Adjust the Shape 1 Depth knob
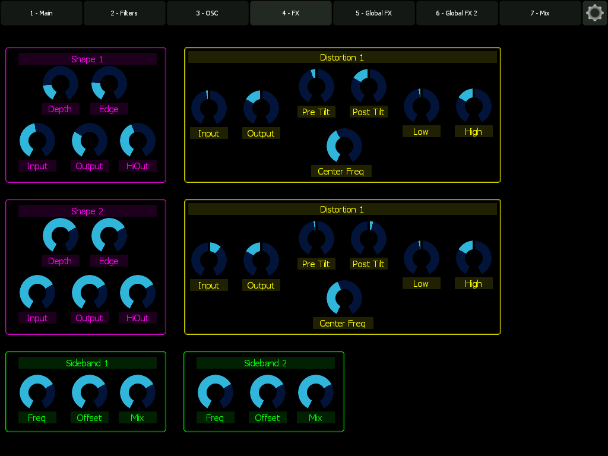Viewport: 608px width, 456px height. 61,83
